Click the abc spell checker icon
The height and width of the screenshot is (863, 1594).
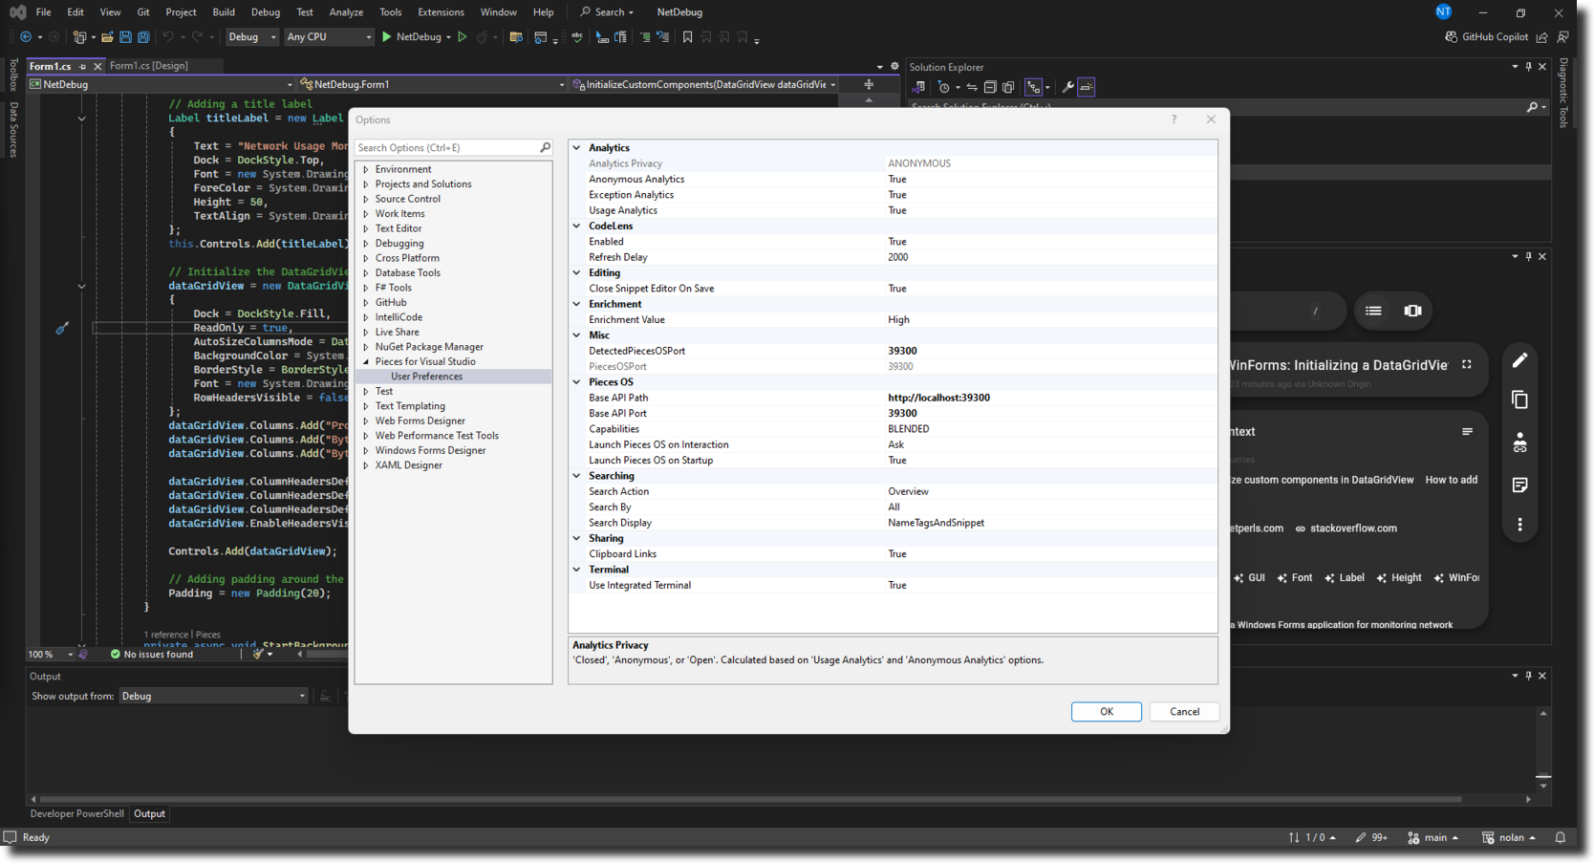coord(577,37)
